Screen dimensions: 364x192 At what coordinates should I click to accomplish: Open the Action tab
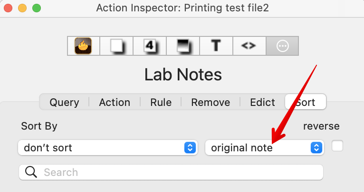coord(115,102)
